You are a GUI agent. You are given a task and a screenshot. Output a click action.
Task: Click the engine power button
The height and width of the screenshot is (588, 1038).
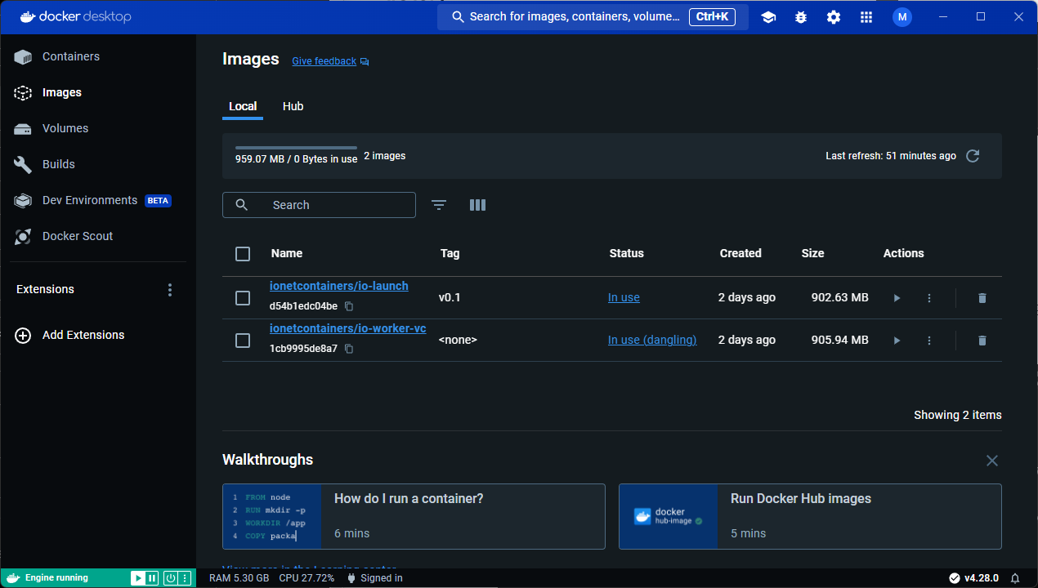pyautogui.click(x=171, y=578)
